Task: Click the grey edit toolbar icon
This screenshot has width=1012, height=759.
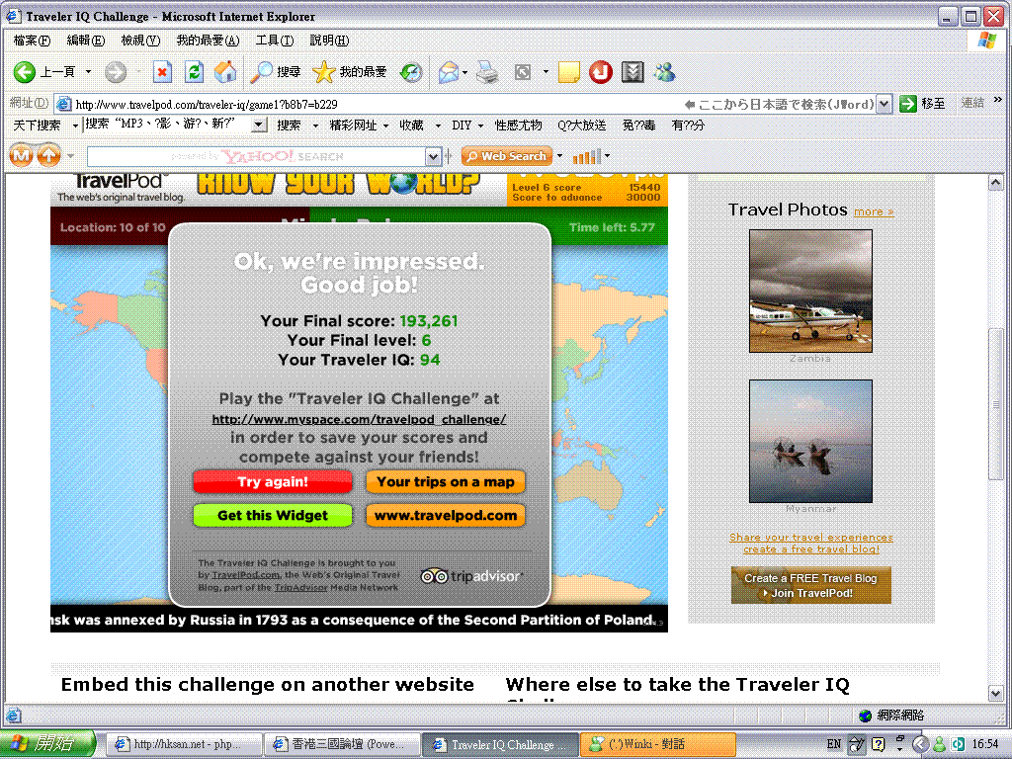Action: click(x=522, y=71)
